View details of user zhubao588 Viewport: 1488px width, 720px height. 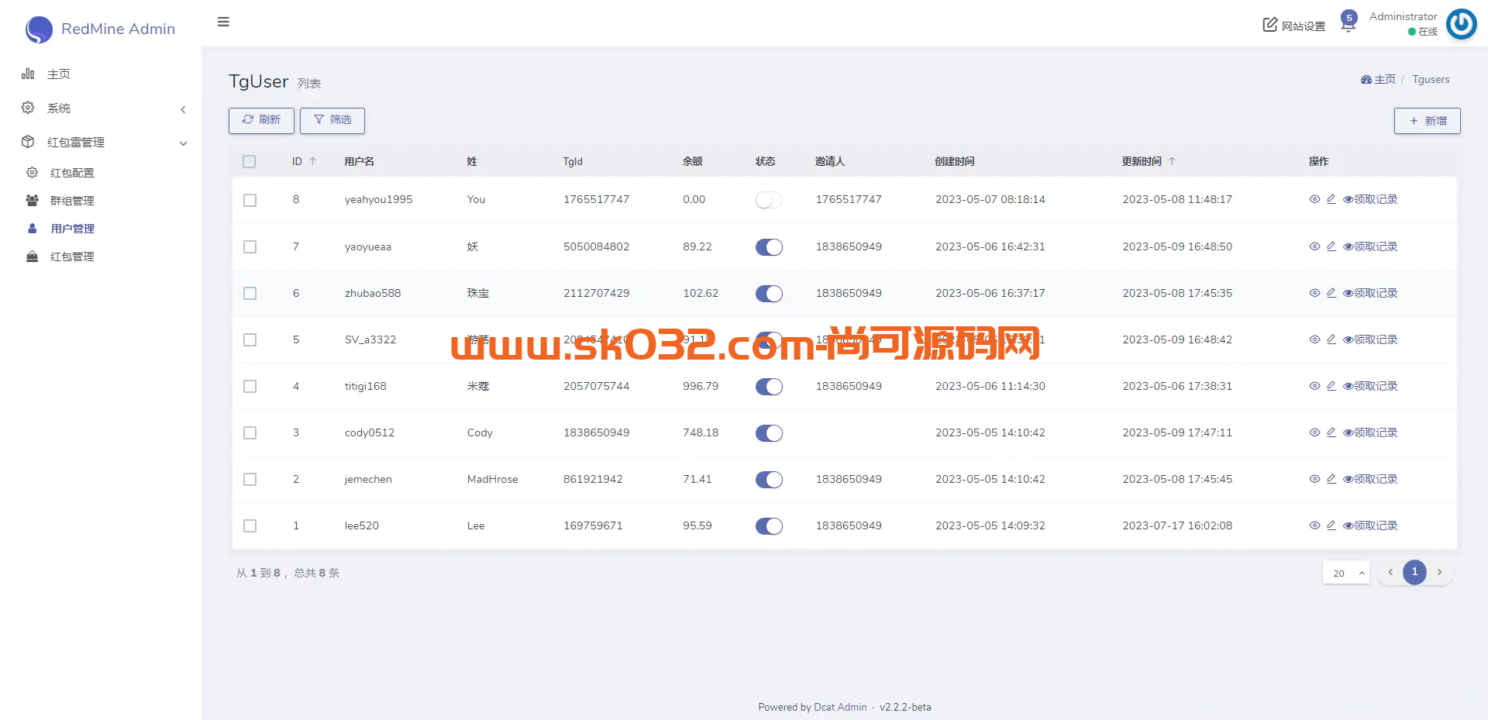click(x=1314, y=293)
